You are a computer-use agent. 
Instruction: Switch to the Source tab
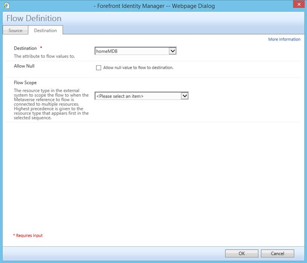tap(15, 30)
